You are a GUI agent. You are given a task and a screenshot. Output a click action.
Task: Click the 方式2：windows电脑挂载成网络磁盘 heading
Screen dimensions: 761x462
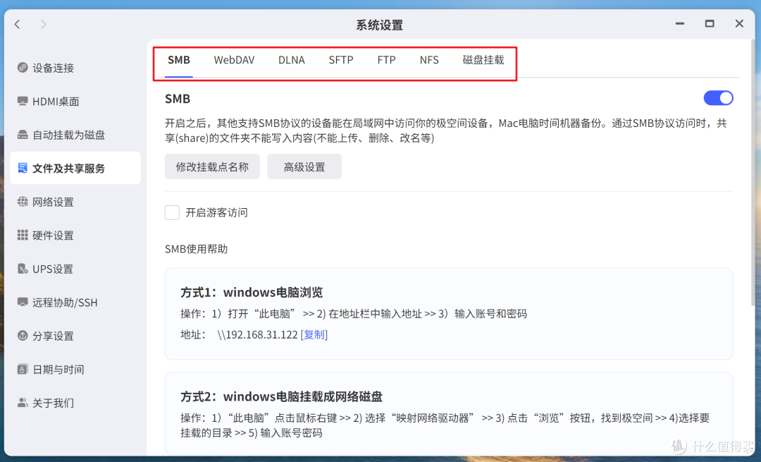tap(281, 397)
